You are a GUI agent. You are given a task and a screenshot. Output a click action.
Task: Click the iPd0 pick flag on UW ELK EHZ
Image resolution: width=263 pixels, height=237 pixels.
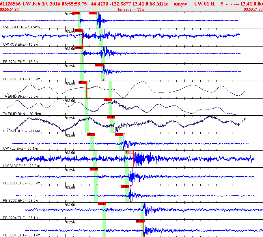[75, 13]
